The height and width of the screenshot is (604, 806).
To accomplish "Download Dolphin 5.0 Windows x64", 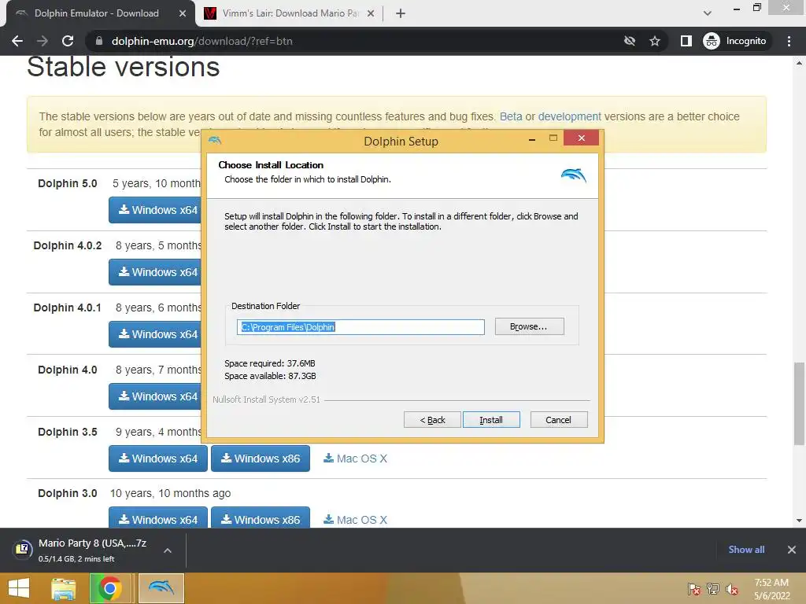I will click(155, 210).
